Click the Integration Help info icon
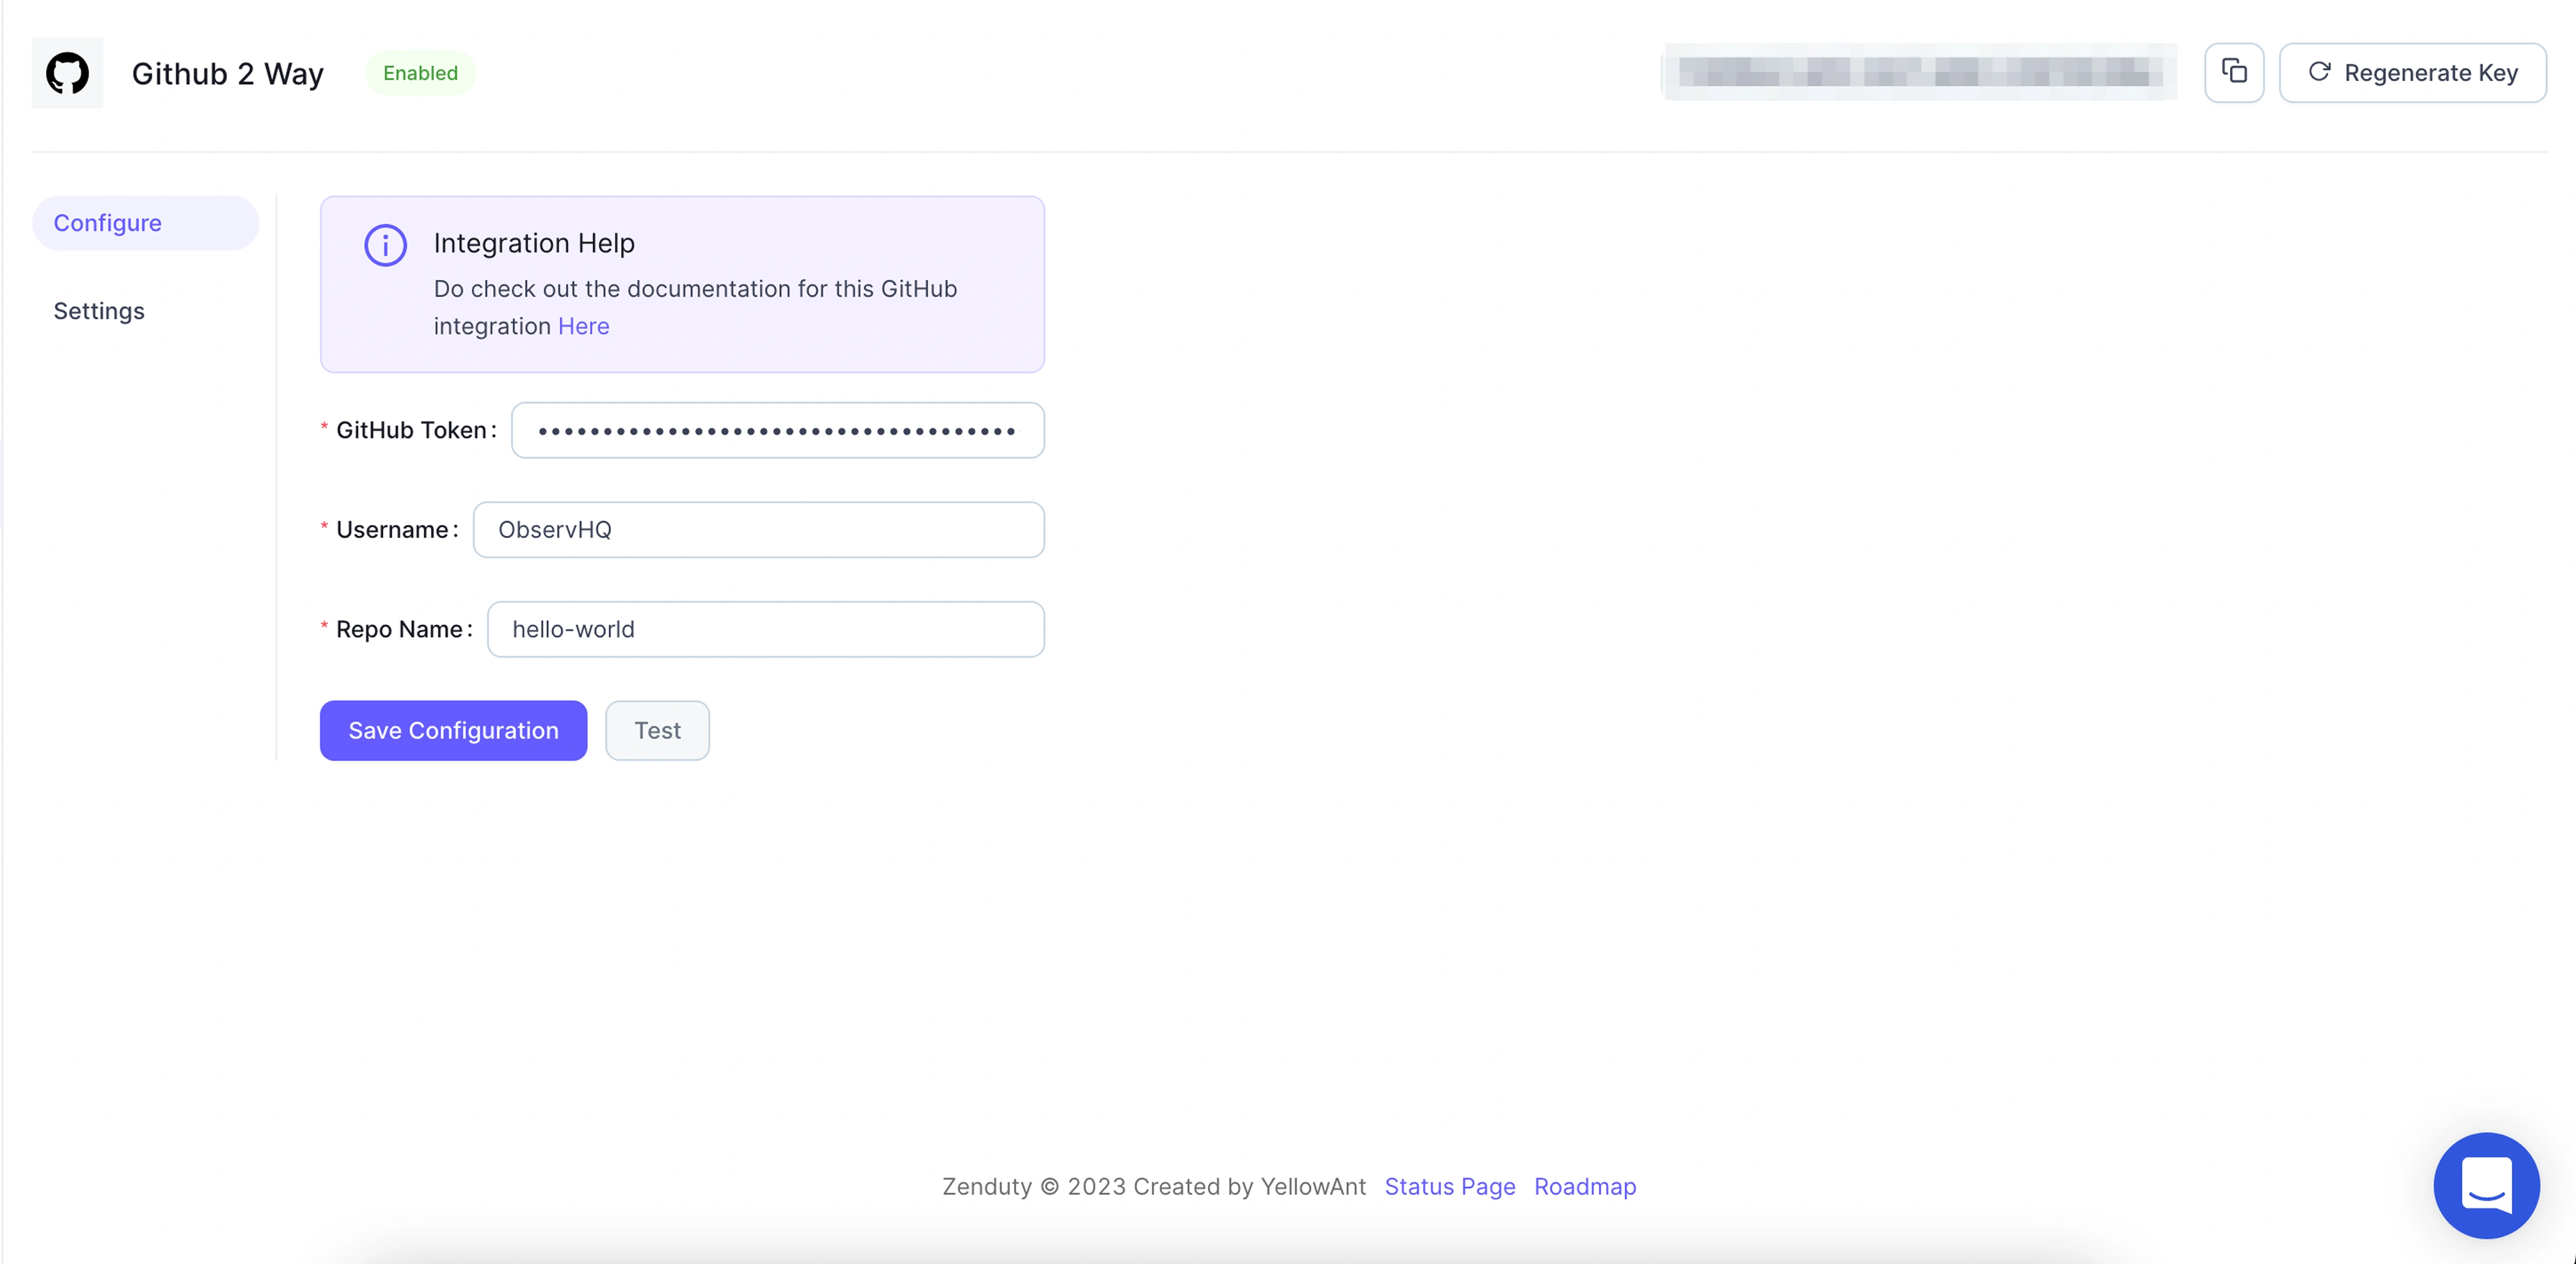This screenshot has width=2576, height=1264. click(385, 245)
